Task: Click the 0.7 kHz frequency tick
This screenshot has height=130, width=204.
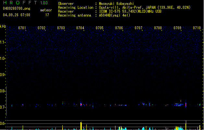Action: (x=3, y=107)
